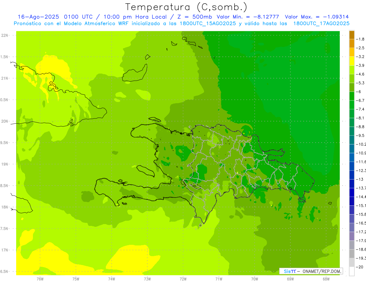Viewport: 366px width, 283px height.
Task: Click the -7.4 colorbar value
Action: (361, 109)
